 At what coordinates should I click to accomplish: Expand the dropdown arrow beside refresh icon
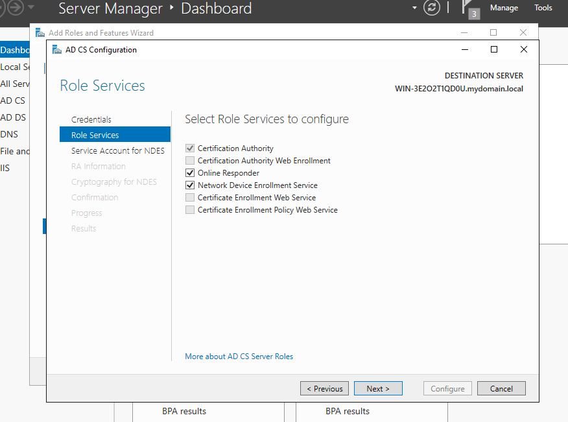click(414, 8)
